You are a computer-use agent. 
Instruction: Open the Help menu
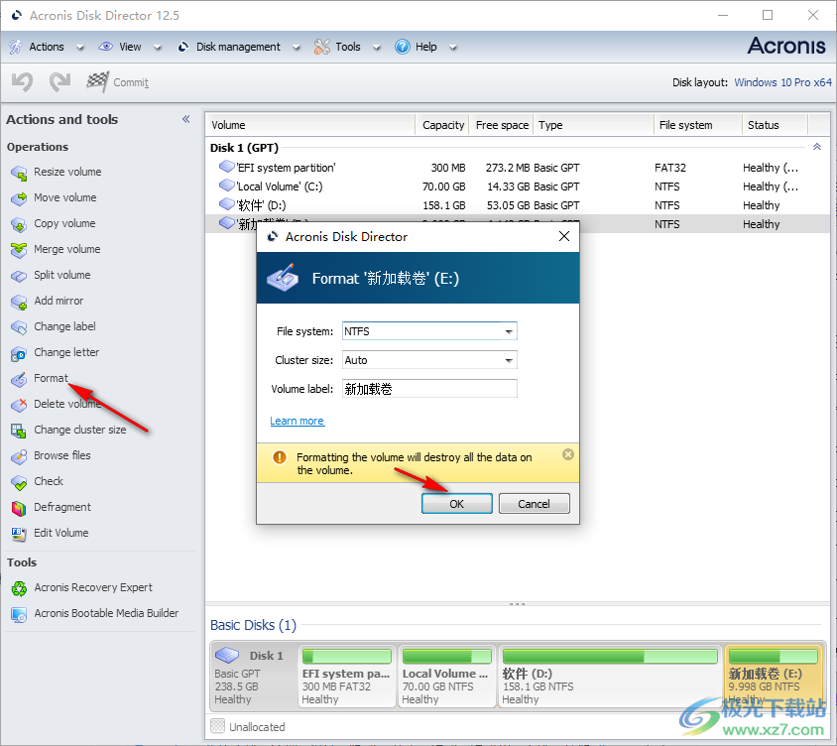[426, 47]
